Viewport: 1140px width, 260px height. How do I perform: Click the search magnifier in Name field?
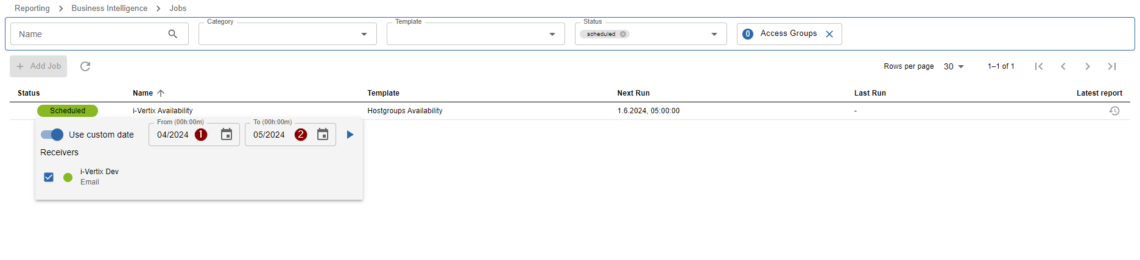point(173,34)
